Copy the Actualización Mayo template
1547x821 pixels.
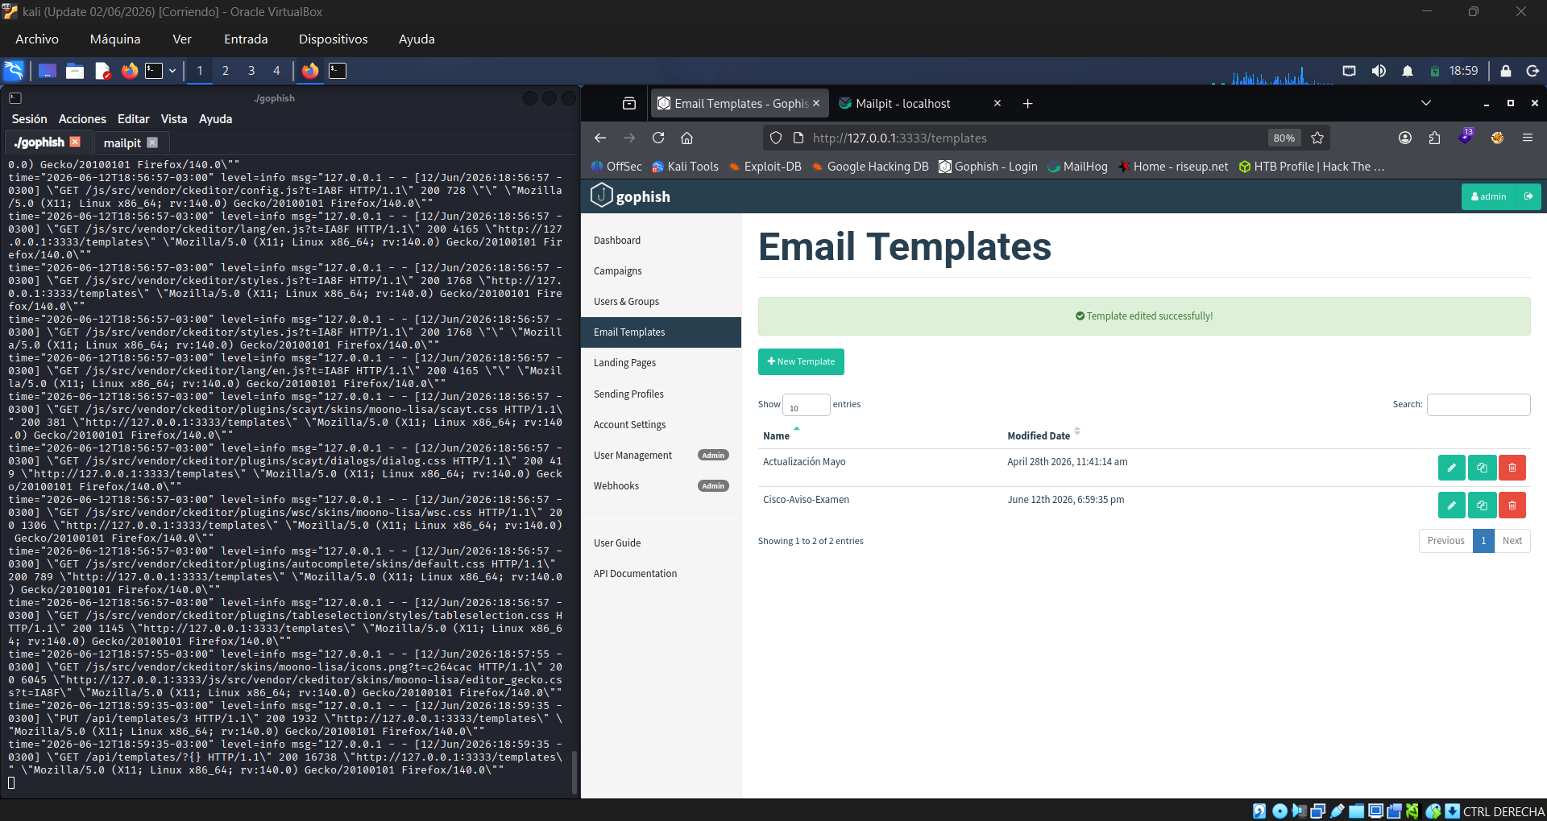1482,468
